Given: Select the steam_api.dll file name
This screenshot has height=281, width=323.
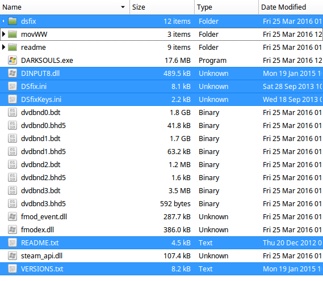Looking at the screenshot, I should click(x=41, y=256).
